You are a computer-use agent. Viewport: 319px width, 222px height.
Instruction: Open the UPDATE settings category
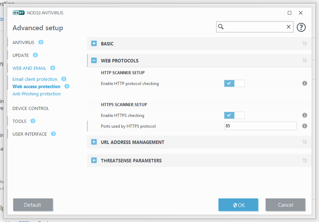pos(20,55)
